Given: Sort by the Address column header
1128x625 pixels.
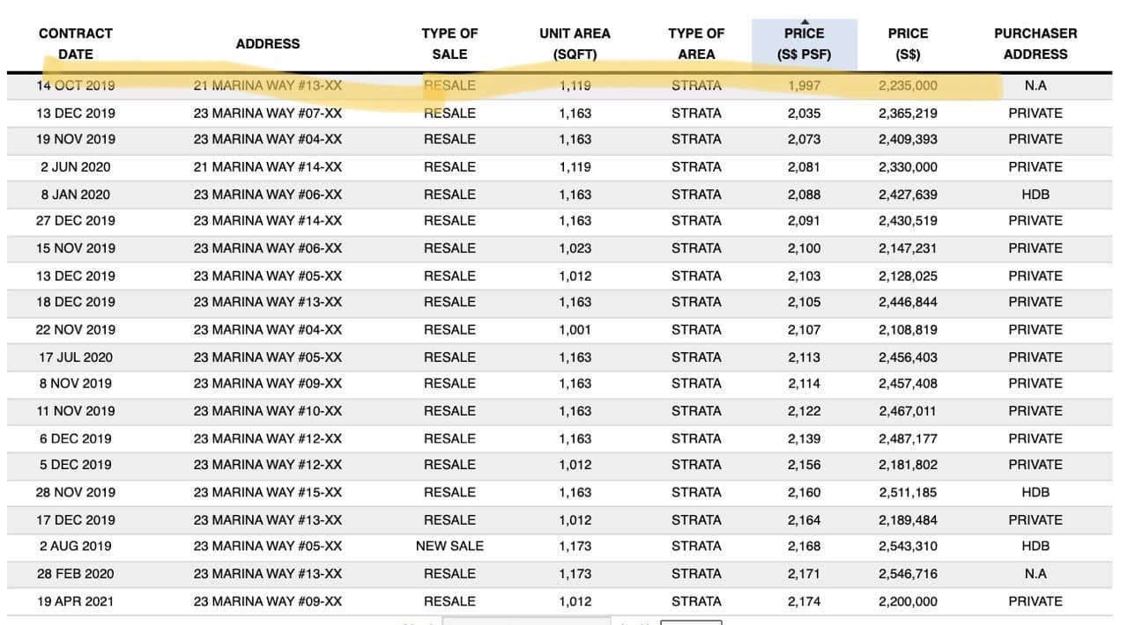Looking at the screenshot, I should pos(268,44).
